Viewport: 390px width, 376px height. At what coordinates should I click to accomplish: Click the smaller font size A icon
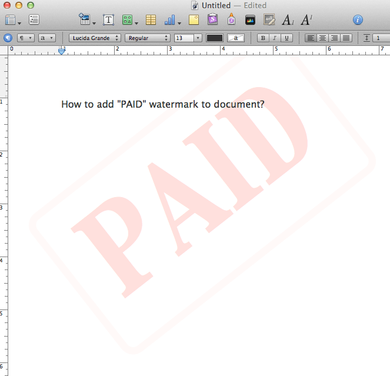pos(288,20)
